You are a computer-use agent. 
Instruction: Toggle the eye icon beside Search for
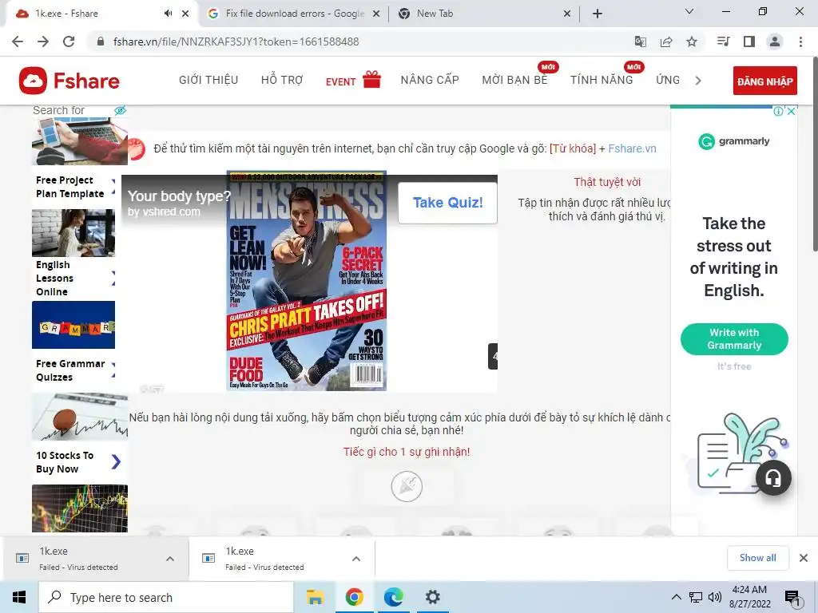pos(121,110)
